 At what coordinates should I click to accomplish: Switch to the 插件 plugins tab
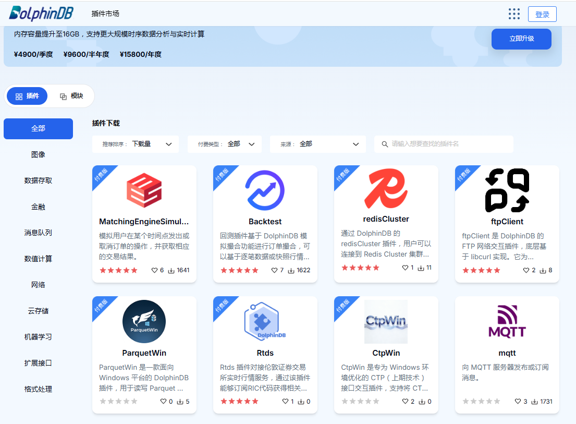coord(27,96)
